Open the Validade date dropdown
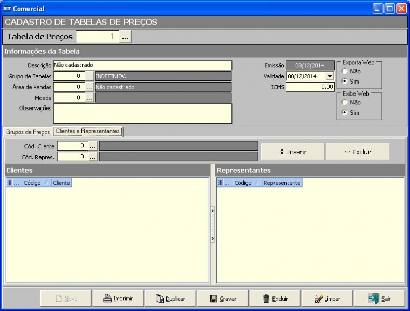This screenshot has height=311, width=410. pyautogui.click(x=330, y=76)
